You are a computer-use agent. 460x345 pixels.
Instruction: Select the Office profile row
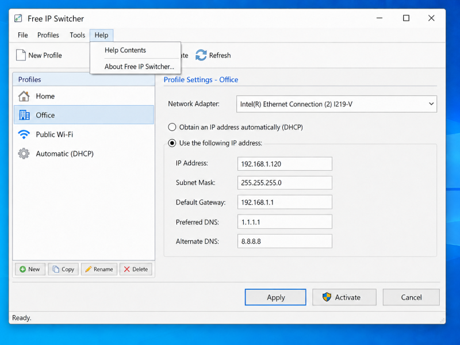[84, 115]
